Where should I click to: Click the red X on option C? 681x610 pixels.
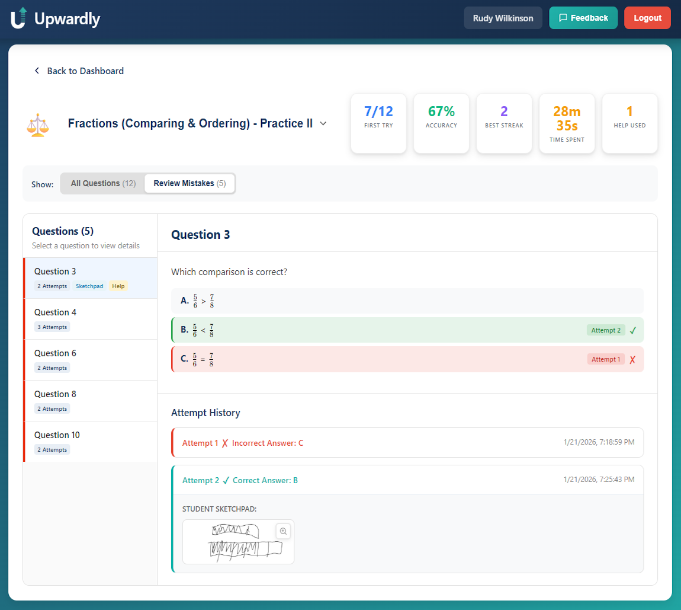(632, 359)
